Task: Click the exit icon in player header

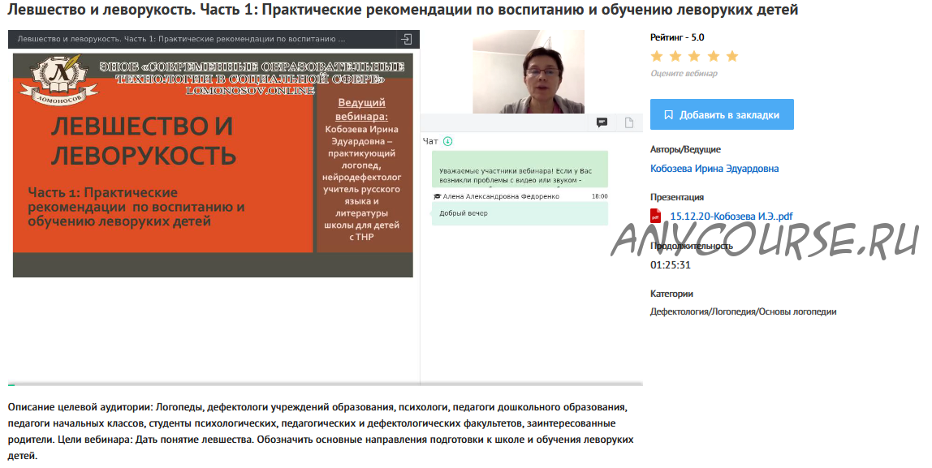Action: [x=407, y=39]
